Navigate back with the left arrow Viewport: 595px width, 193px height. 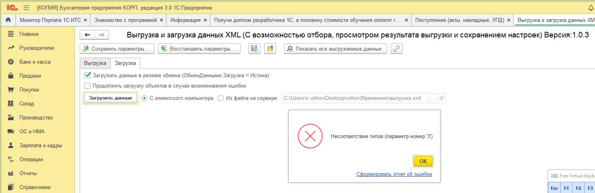pyautogui.click(x=87, y=35)
